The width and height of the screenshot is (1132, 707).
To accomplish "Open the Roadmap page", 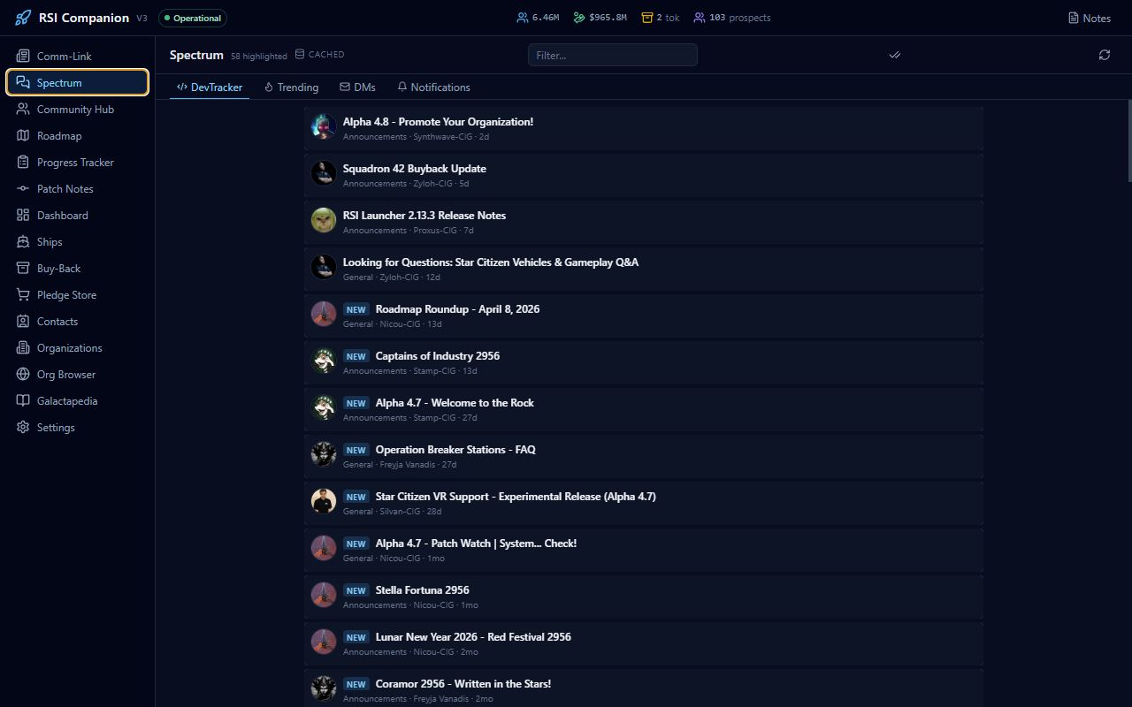I will click(77, 136).
